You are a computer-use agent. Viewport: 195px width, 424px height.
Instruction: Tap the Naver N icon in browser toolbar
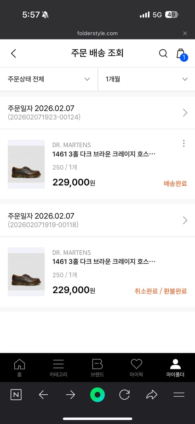pos(16,395)
